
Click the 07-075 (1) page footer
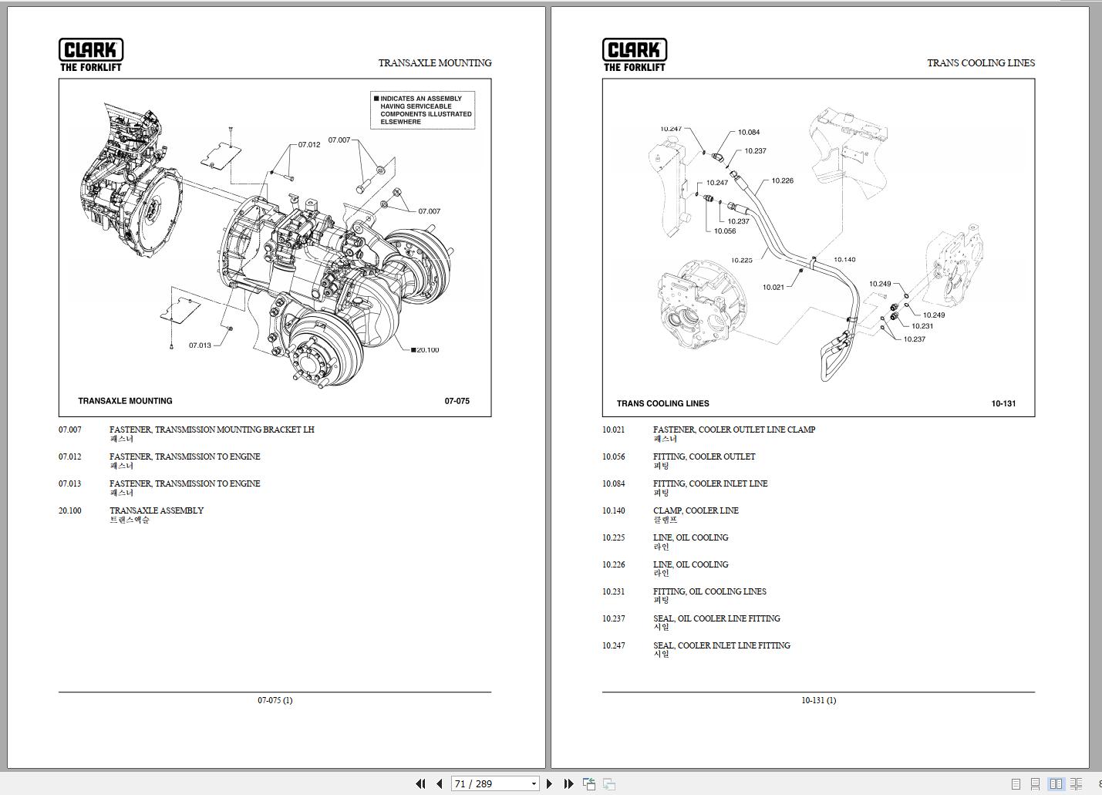point(275,700)
